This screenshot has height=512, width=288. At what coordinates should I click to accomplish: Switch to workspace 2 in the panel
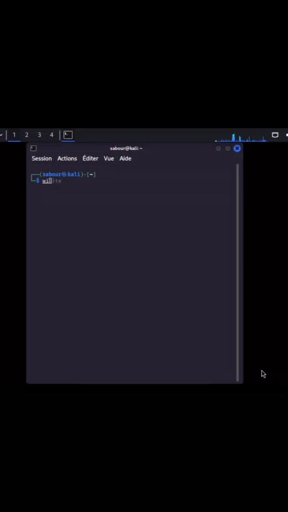point(26,135)
